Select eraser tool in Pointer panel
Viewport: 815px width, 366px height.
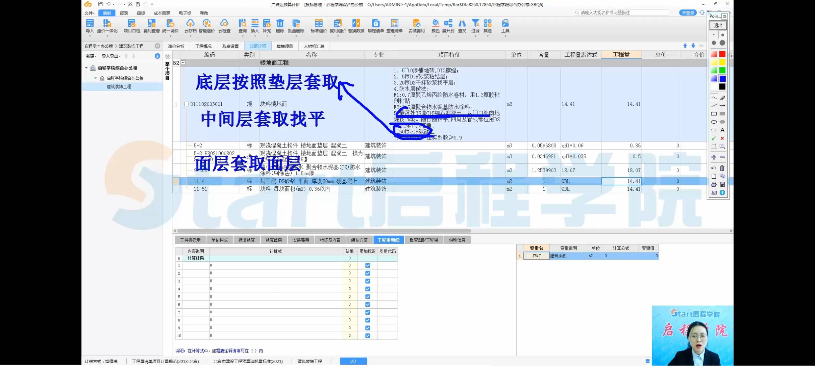pyautogui.click(x=722, y=98)
